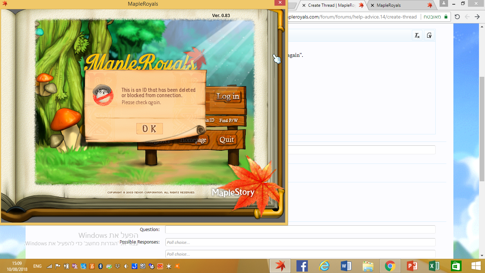The height and width of the screenshot is (273, 485).
Task: Click the Avast orange tray icon
Action: tap(177, 266)
